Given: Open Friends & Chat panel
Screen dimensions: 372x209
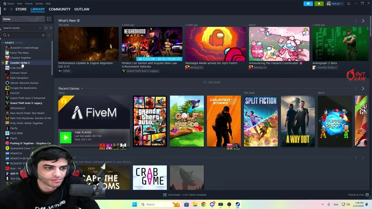Looking at the screenshot, I should tap(358, 195).
